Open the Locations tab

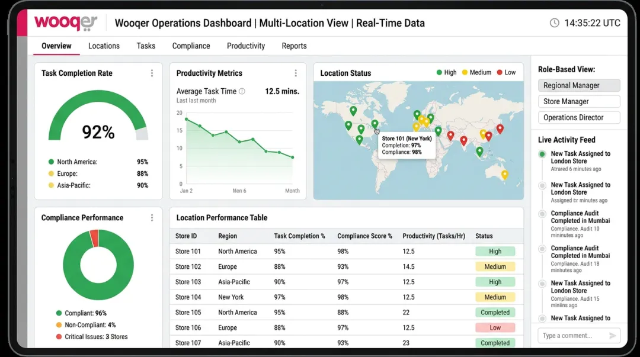coord(104,46)
